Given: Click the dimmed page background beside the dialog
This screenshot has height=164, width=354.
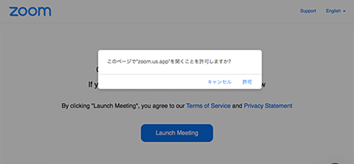Looking at the screenshot, I should (x=56, y=68).
